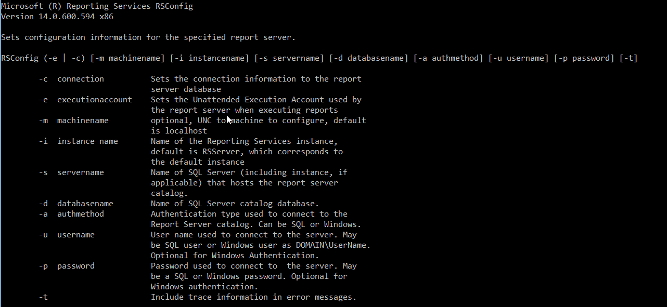Click the "[-t]" flag ending the usage line

628,58
